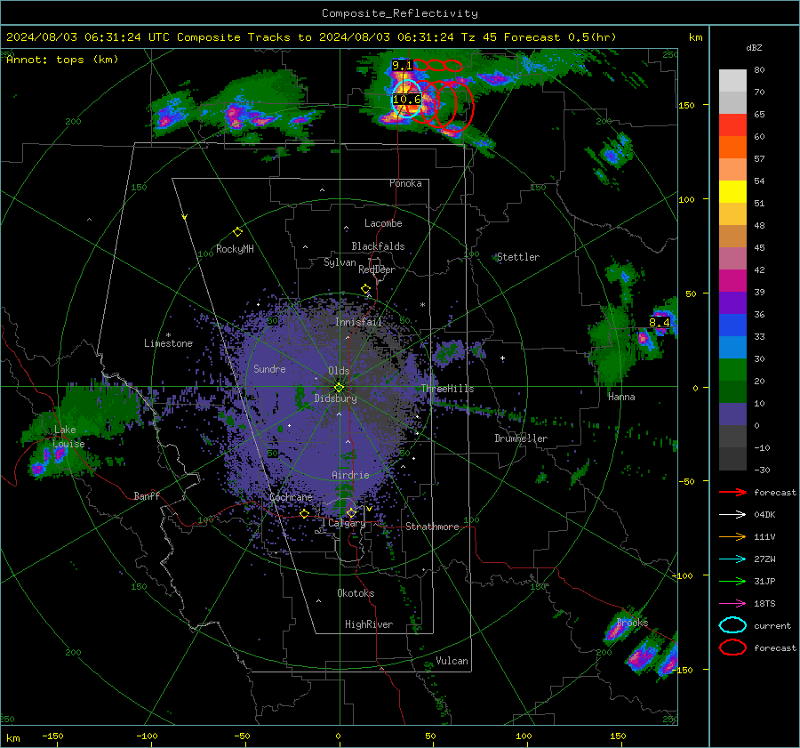Click the red swatch in dBZ scale
Image resolution: width=800 pixels, height=748 pixels.
pyautogui.click(x=732, y=125)
